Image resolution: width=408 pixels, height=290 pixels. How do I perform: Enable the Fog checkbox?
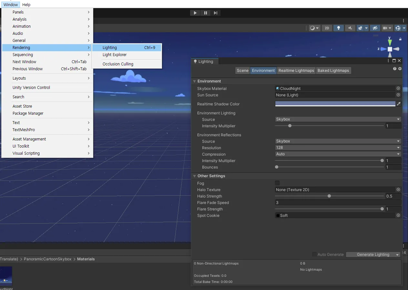277,183
